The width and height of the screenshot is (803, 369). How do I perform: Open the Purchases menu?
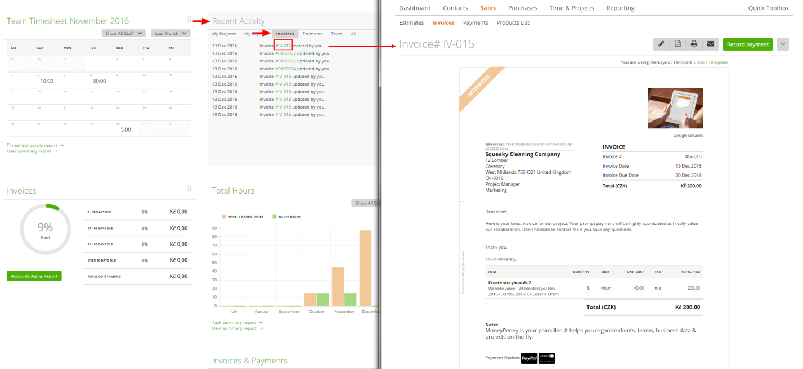click(x=523, y=8)
